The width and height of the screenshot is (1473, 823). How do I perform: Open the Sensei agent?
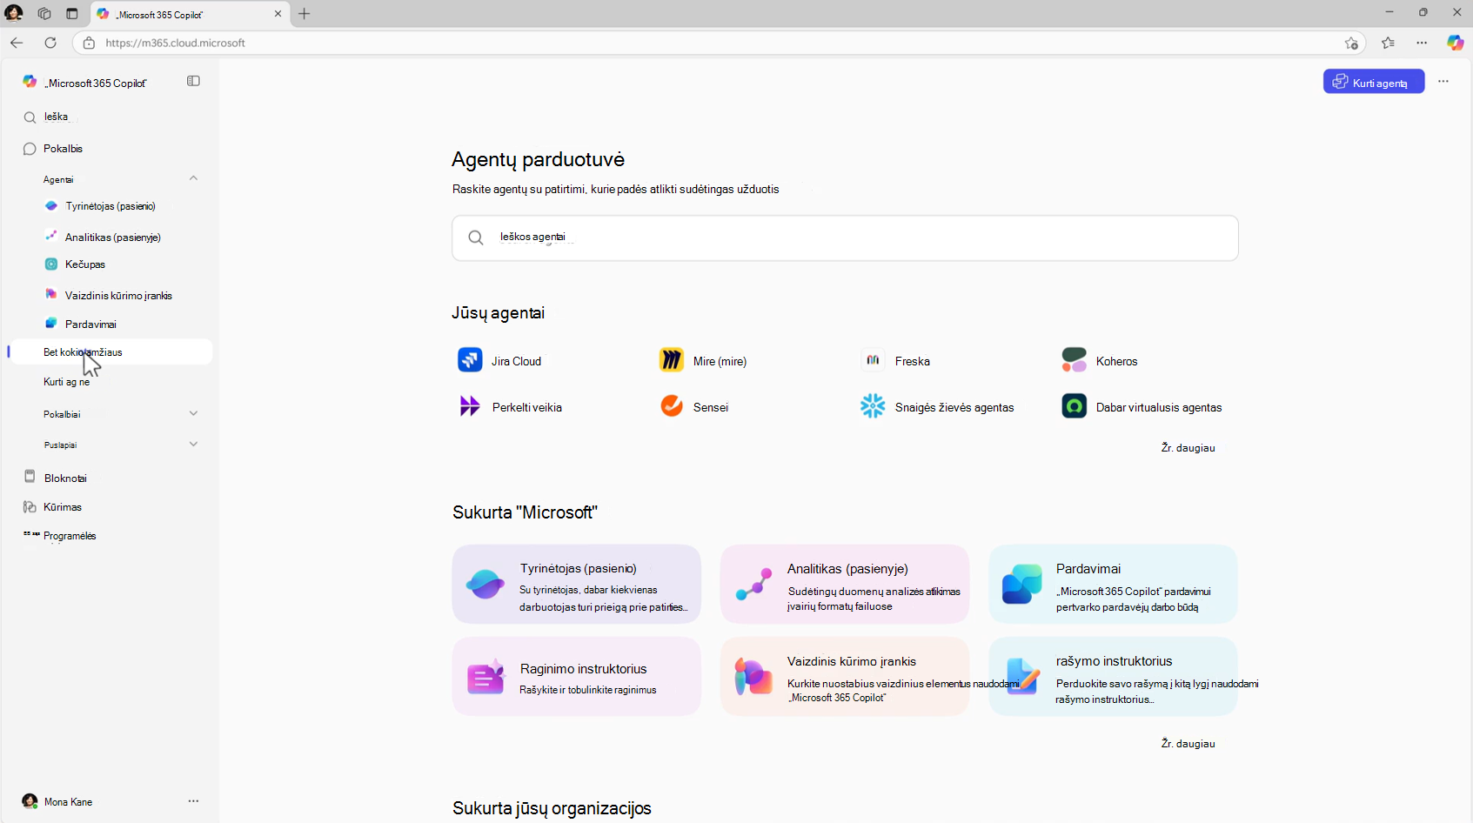pyautogui.click(x=694, y=406)
